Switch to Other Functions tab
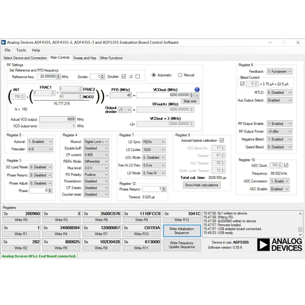The width and height of the screenshot is (305, 305). (x=111, y=58)
